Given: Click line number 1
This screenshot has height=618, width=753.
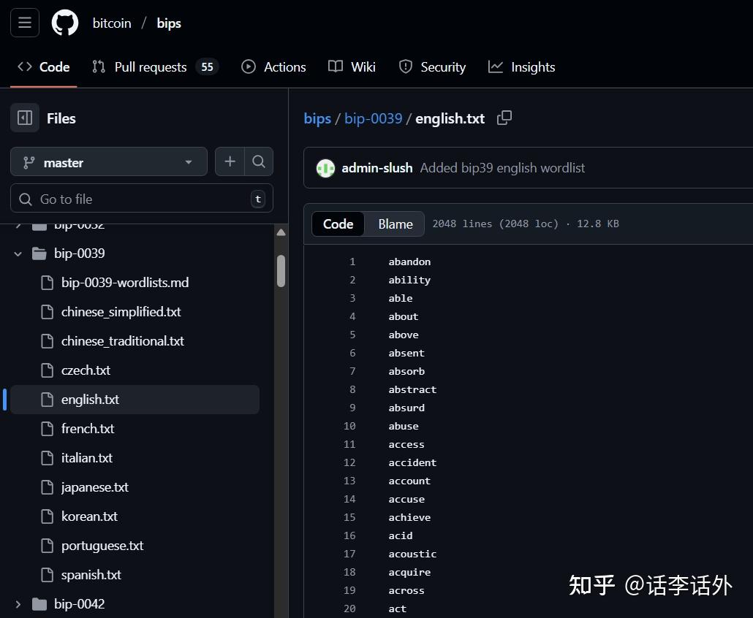Looking at the screenshot, I should (352, 262).
